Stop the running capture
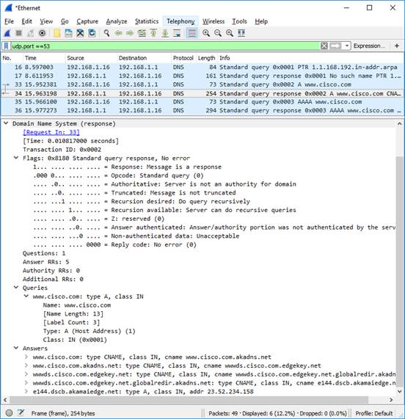 point(18,33)
